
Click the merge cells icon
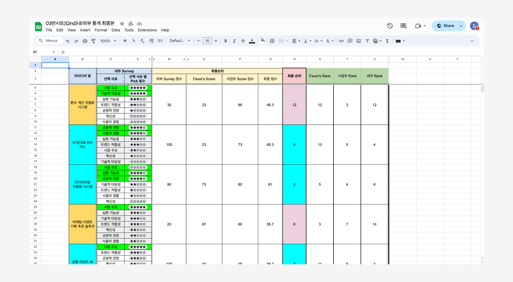pos(281,41)
